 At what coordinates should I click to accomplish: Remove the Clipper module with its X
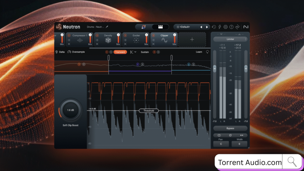point(153,44)
